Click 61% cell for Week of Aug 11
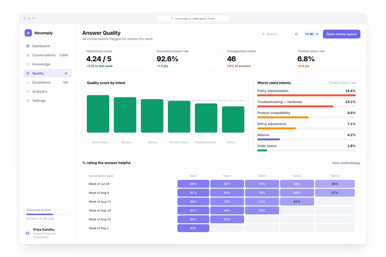This screenshot has height=257, width=386. point(297,202)
